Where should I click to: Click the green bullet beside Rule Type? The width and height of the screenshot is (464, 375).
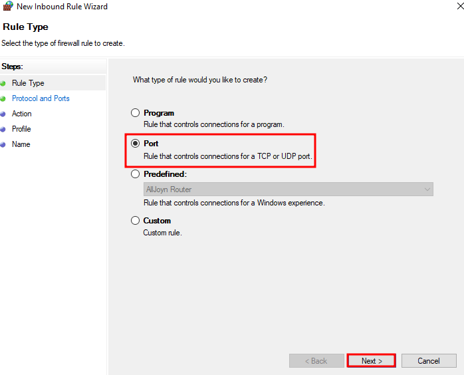(x=3, y=84)
